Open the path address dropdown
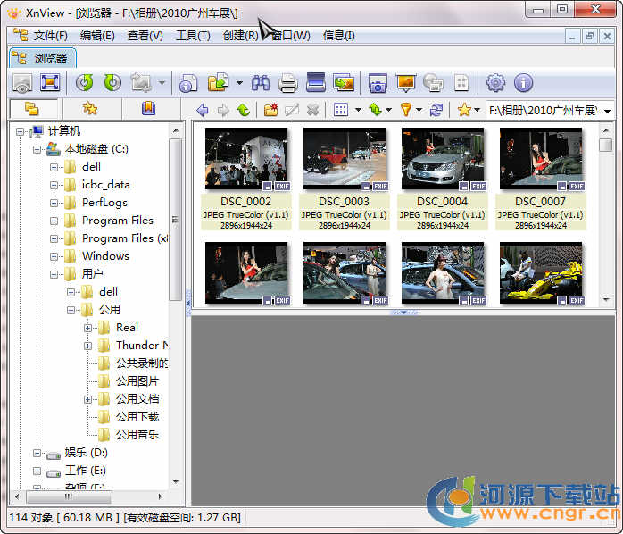Screen dimensions: 623x534 point(608,111)
